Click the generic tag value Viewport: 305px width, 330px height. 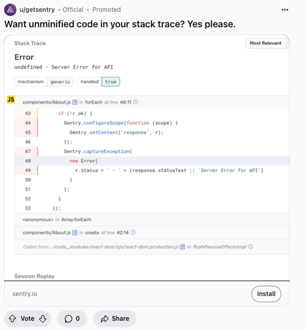tap(60, 82)
